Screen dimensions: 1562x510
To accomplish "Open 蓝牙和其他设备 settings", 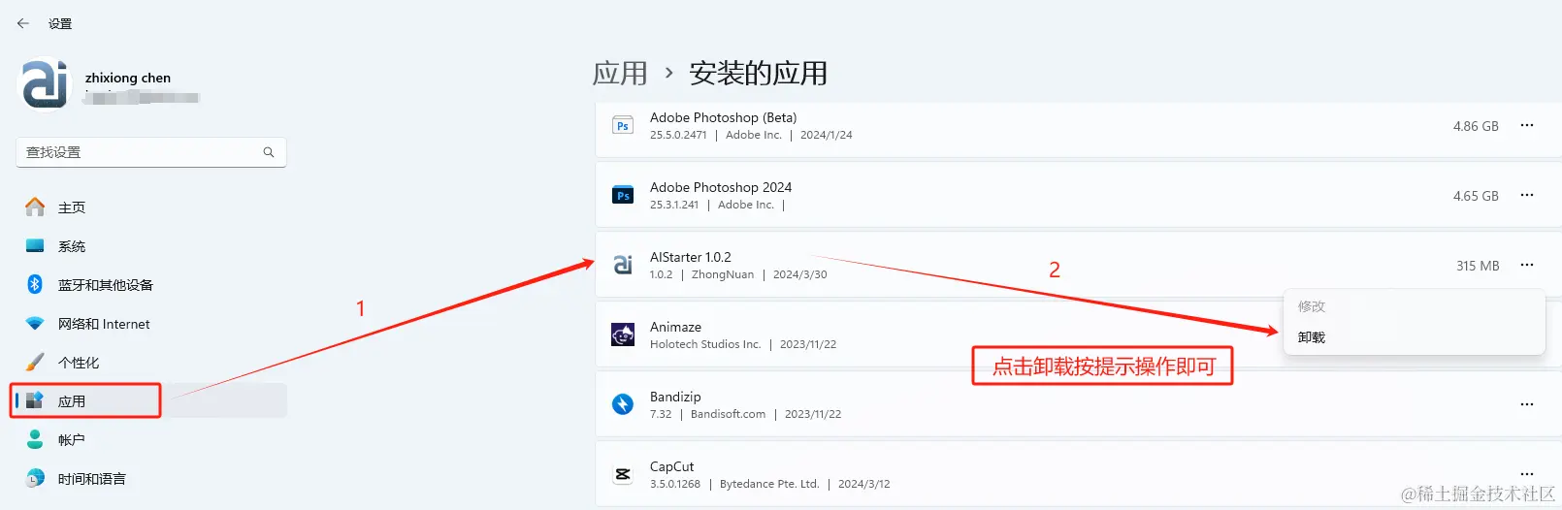I will point(151,285).
